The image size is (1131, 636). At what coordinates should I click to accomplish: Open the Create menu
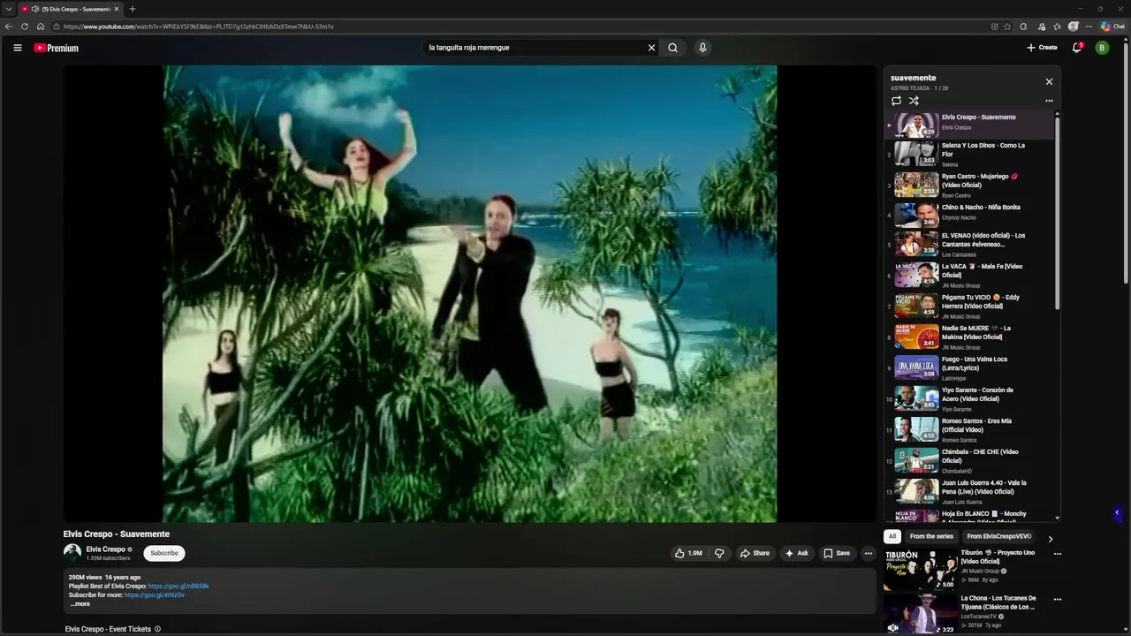pos(1042,48)
